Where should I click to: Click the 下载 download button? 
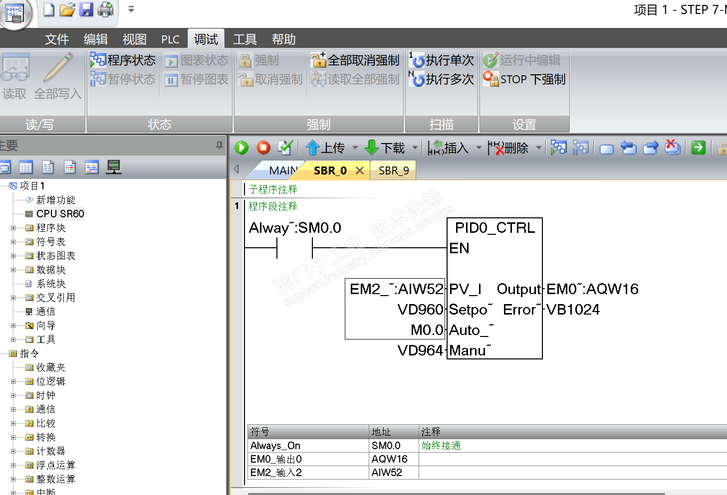tap(385, 148)
